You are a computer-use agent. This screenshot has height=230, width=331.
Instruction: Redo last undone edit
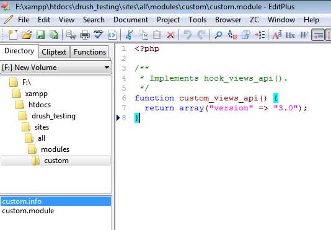pyautogui.click(x=201, y=35)
